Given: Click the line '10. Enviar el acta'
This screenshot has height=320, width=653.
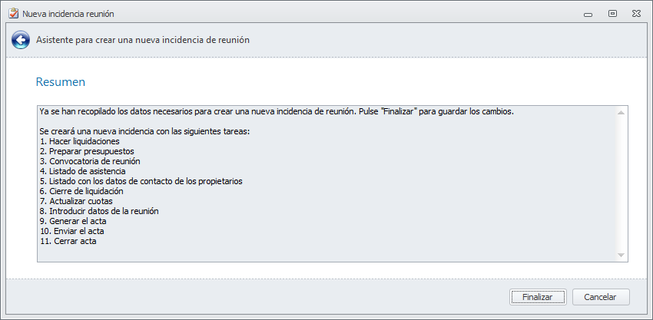Looking at the screenshot, I should (x=71, y=231).
